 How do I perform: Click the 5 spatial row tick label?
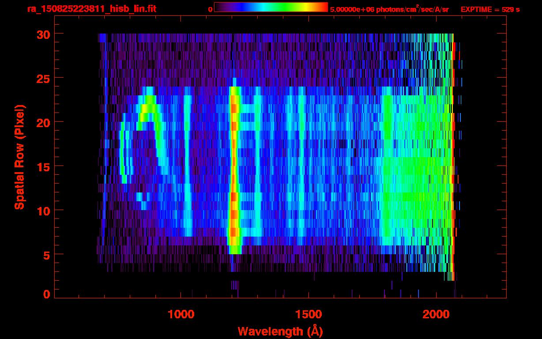tap(47, 255)
